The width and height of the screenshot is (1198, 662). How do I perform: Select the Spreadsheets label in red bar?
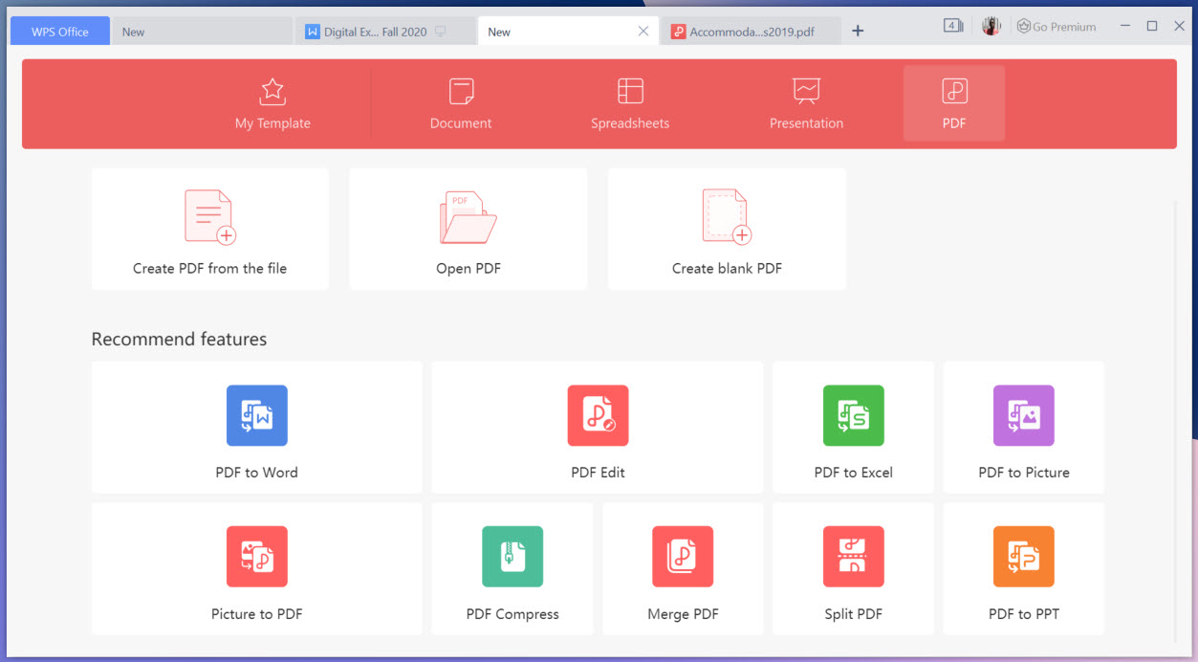coord(630,123)
